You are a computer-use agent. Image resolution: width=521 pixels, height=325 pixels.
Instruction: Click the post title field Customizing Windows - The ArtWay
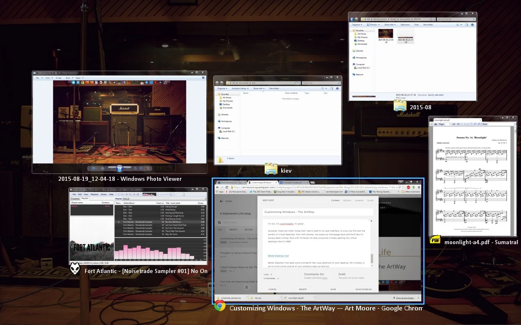pos(318,212)
